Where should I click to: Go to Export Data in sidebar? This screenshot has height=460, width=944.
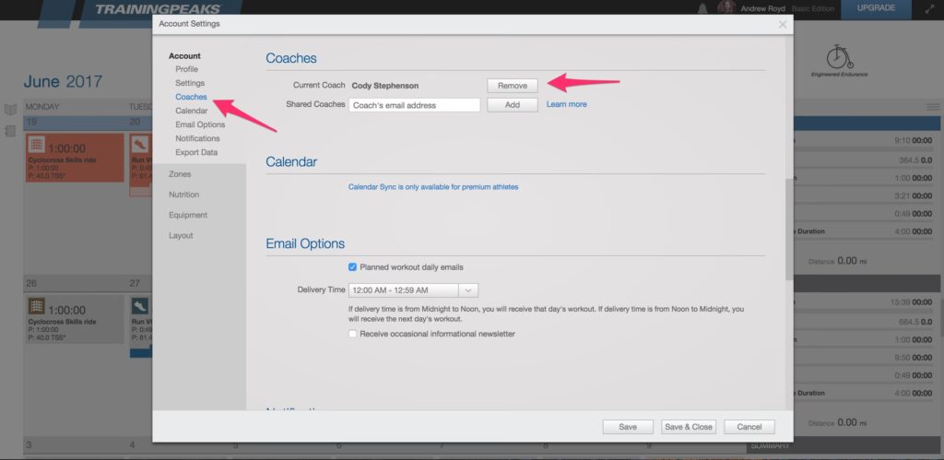(x=196, y=152)
